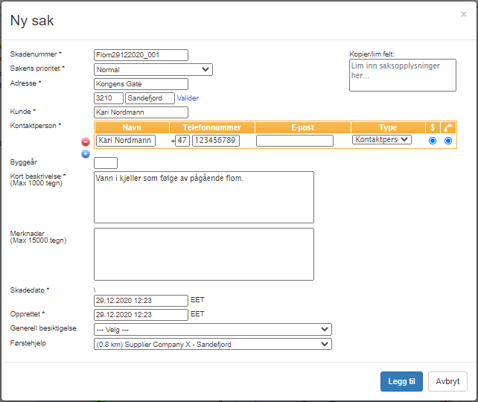Select the payer radio button for Kari Nordmann
This screenshot has height=402, width=478.
click(x=433, y=141)
